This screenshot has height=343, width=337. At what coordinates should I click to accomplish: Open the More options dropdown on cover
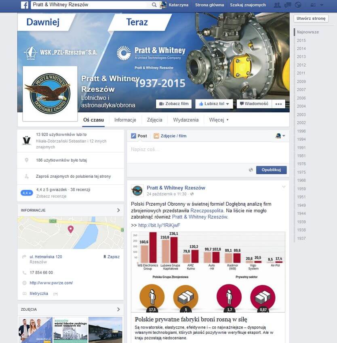click(x=278, y=104)
